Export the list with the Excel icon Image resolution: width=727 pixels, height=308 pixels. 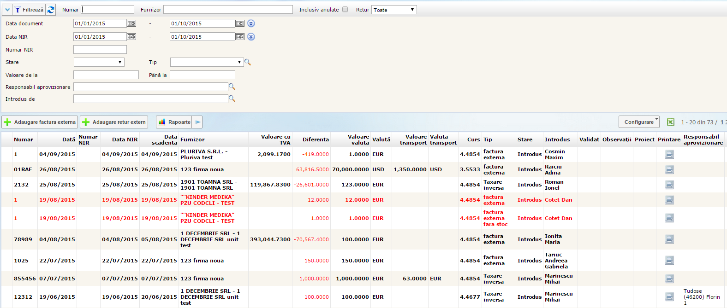click(671, 122)
